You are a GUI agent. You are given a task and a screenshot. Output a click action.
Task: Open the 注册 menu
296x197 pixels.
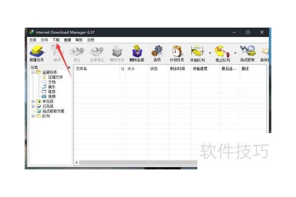tap(90, 40)
